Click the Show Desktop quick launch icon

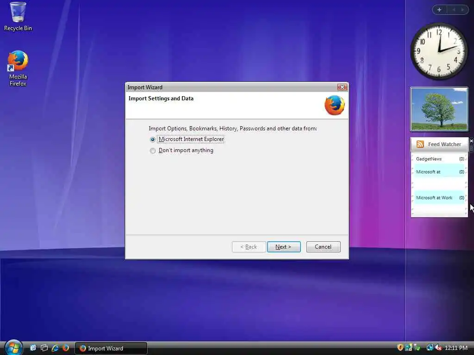(x=33, y=348)
